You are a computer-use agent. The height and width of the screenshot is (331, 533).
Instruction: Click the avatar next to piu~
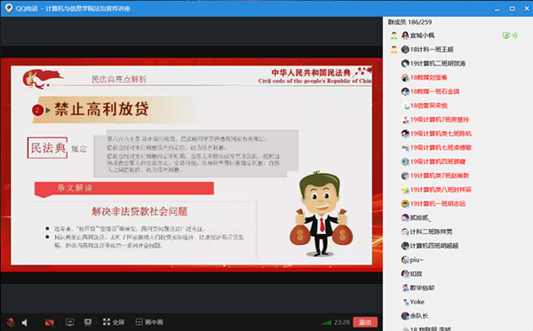[405, 260]
